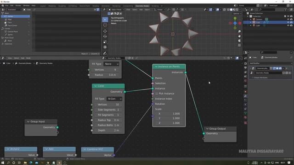Collapse the Group Input node
Screen dimensions: 294x165
click(28, 121)
